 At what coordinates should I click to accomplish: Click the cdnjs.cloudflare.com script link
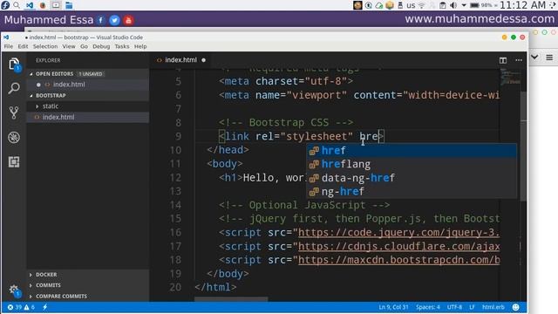point(398,246)
